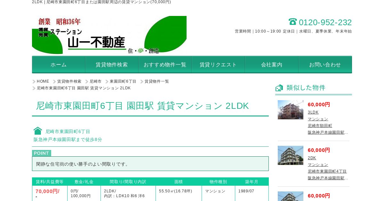The height and width of the screenshot is (201, 384).
Task: Open the third similar property thumbnail
Action: coord(291,196)
